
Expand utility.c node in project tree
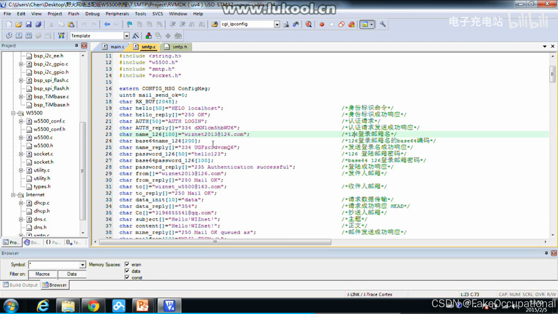point(21,170)
